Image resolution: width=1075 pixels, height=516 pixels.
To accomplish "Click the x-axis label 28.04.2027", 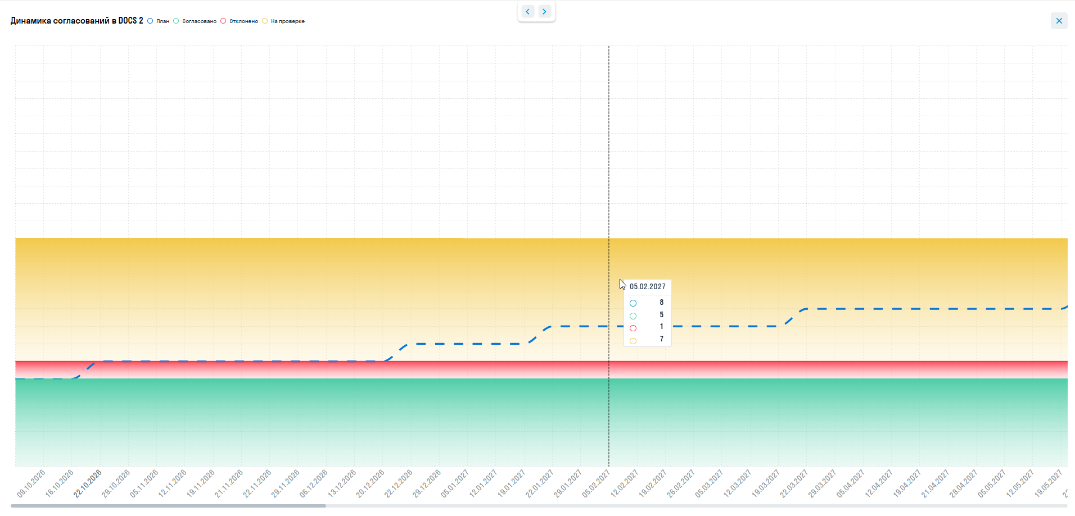I will 963,483.
